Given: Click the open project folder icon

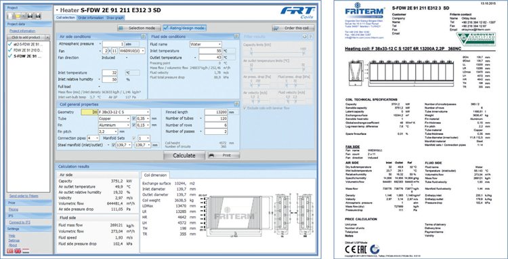Looking at the screenshot, I should [x=18, y=16].
